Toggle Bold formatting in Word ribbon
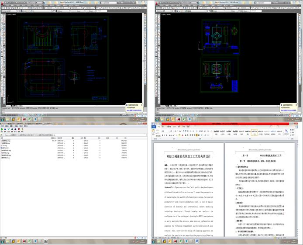 [x=163, y=134]
